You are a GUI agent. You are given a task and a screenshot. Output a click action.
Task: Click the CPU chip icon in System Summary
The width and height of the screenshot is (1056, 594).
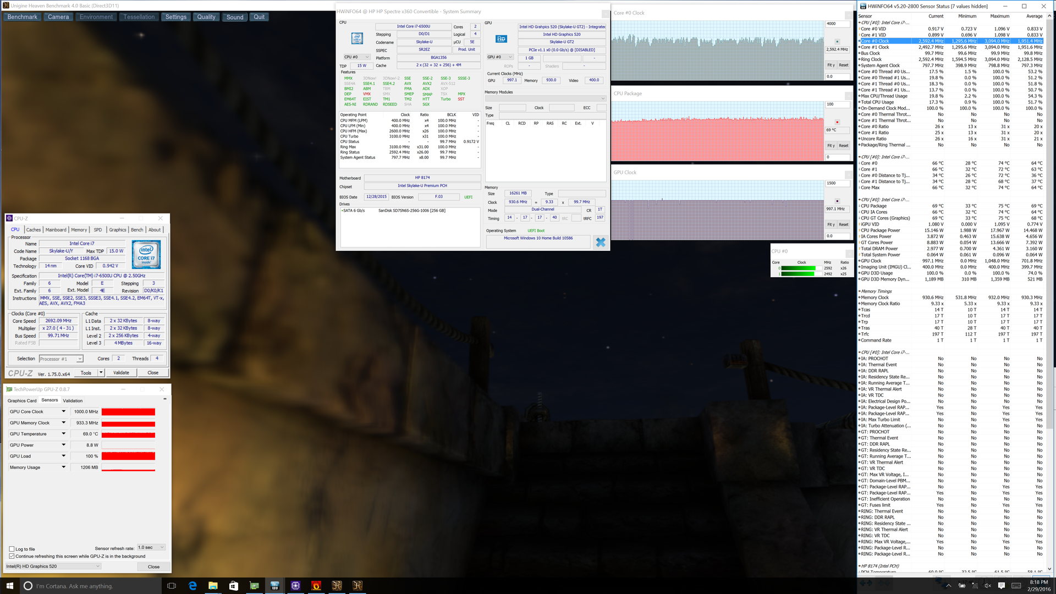pos(357,38)
